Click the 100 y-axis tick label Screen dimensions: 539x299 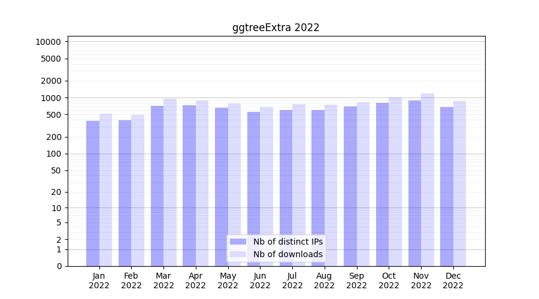point(53,154)
